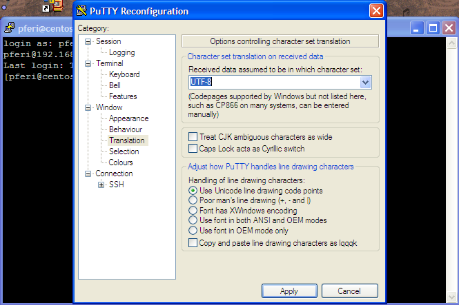
Task: Open the Appearance settings category
Action: tap(128, 118)
